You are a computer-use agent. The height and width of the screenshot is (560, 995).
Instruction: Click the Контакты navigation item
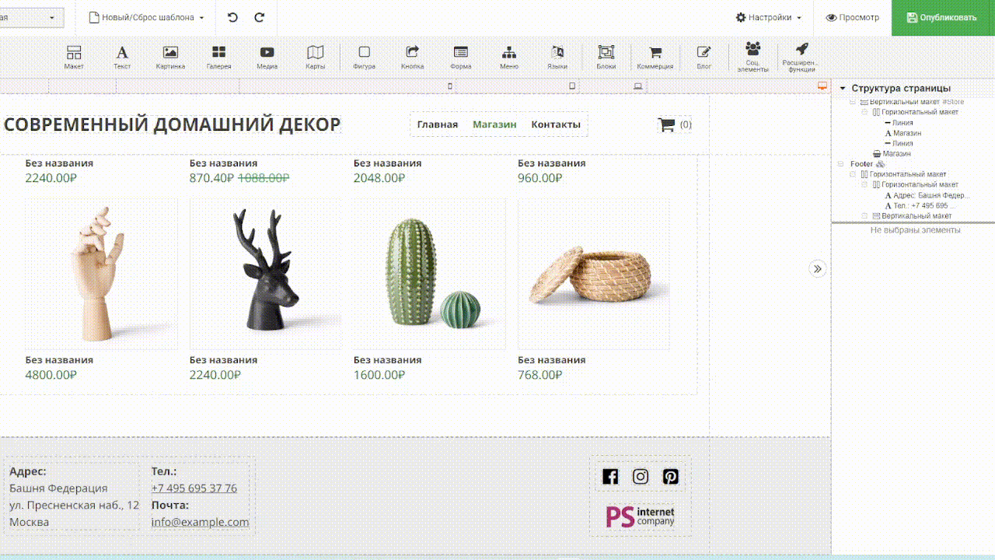[x=556, y=124]
